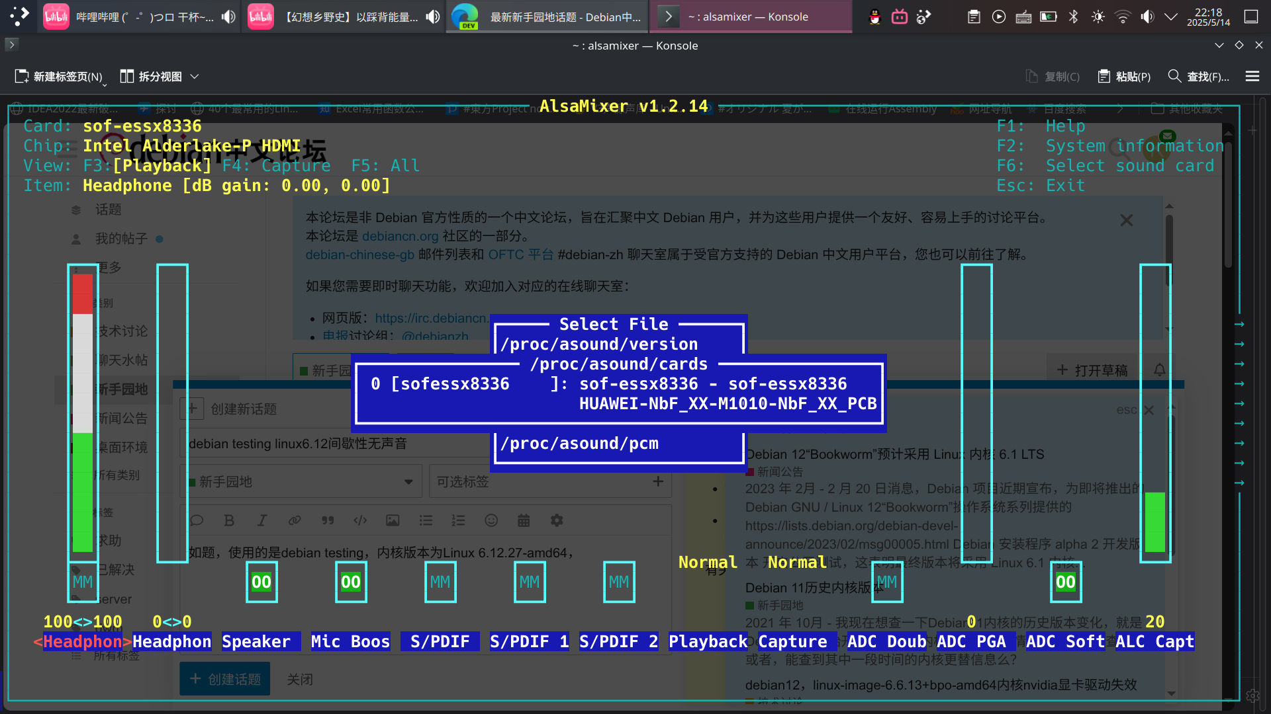The image size is (1271, 714).
Task: Click F5 All view option
Action: (385, 166)
